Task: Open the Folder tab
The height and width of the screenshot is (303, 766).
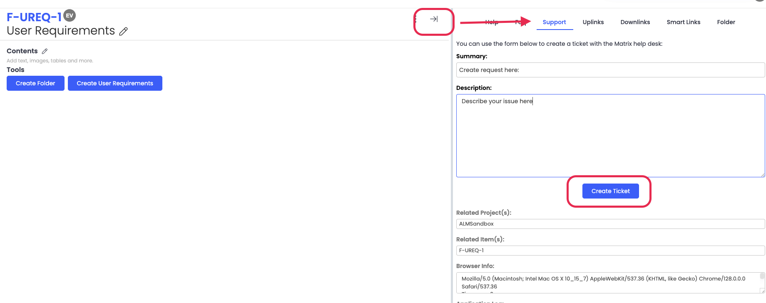Action: (x=726, y=22)
